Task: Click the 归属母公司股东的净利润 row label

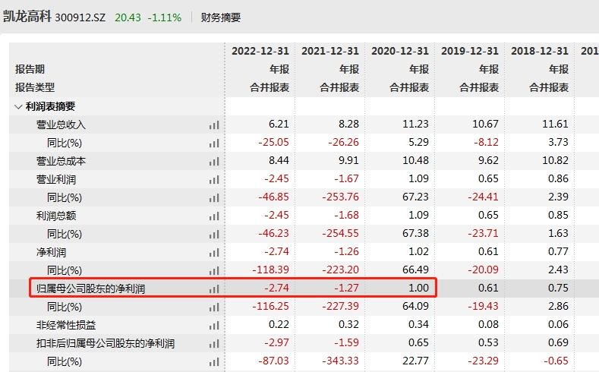Action: pos(90,288)
